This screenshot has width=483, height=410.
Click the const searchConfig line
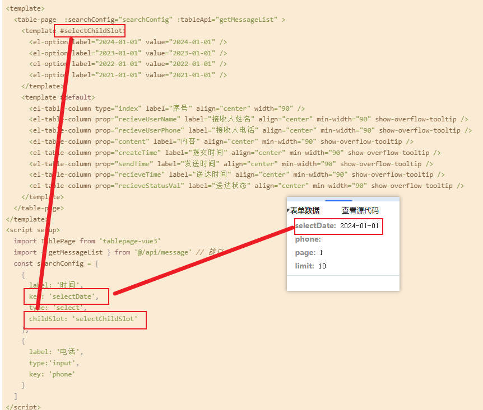coord(56,263)
